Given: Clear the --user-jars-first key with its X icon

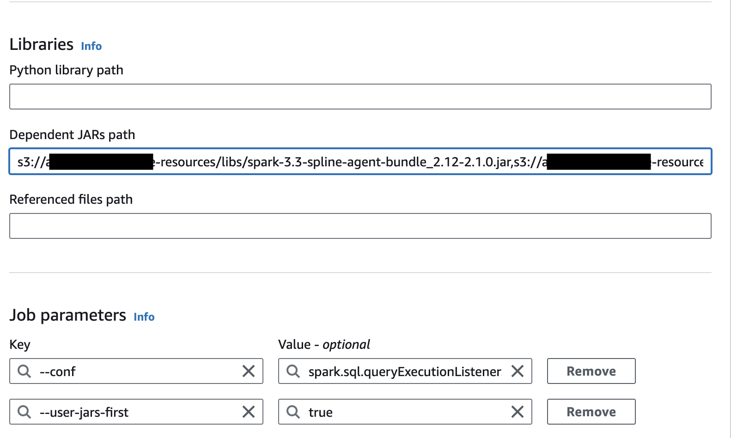Looking at the screenshot, I should point(249,412).
